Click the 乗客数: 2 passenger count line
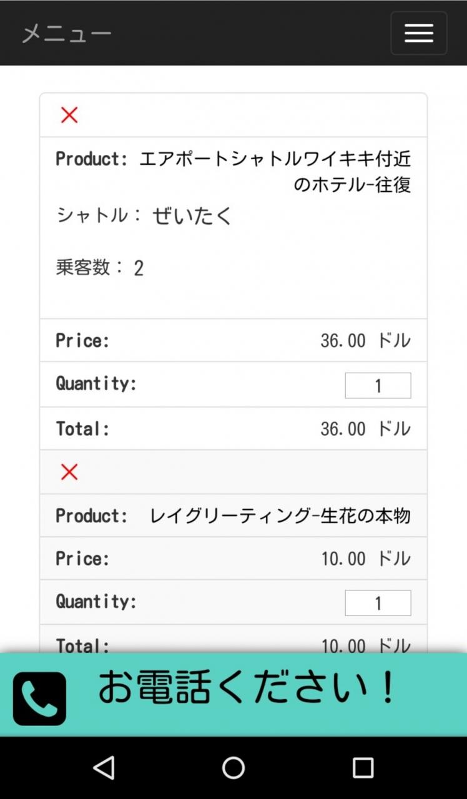Image resolution: width=467 pixels, height=799 pixels. [x=100, y=268]
